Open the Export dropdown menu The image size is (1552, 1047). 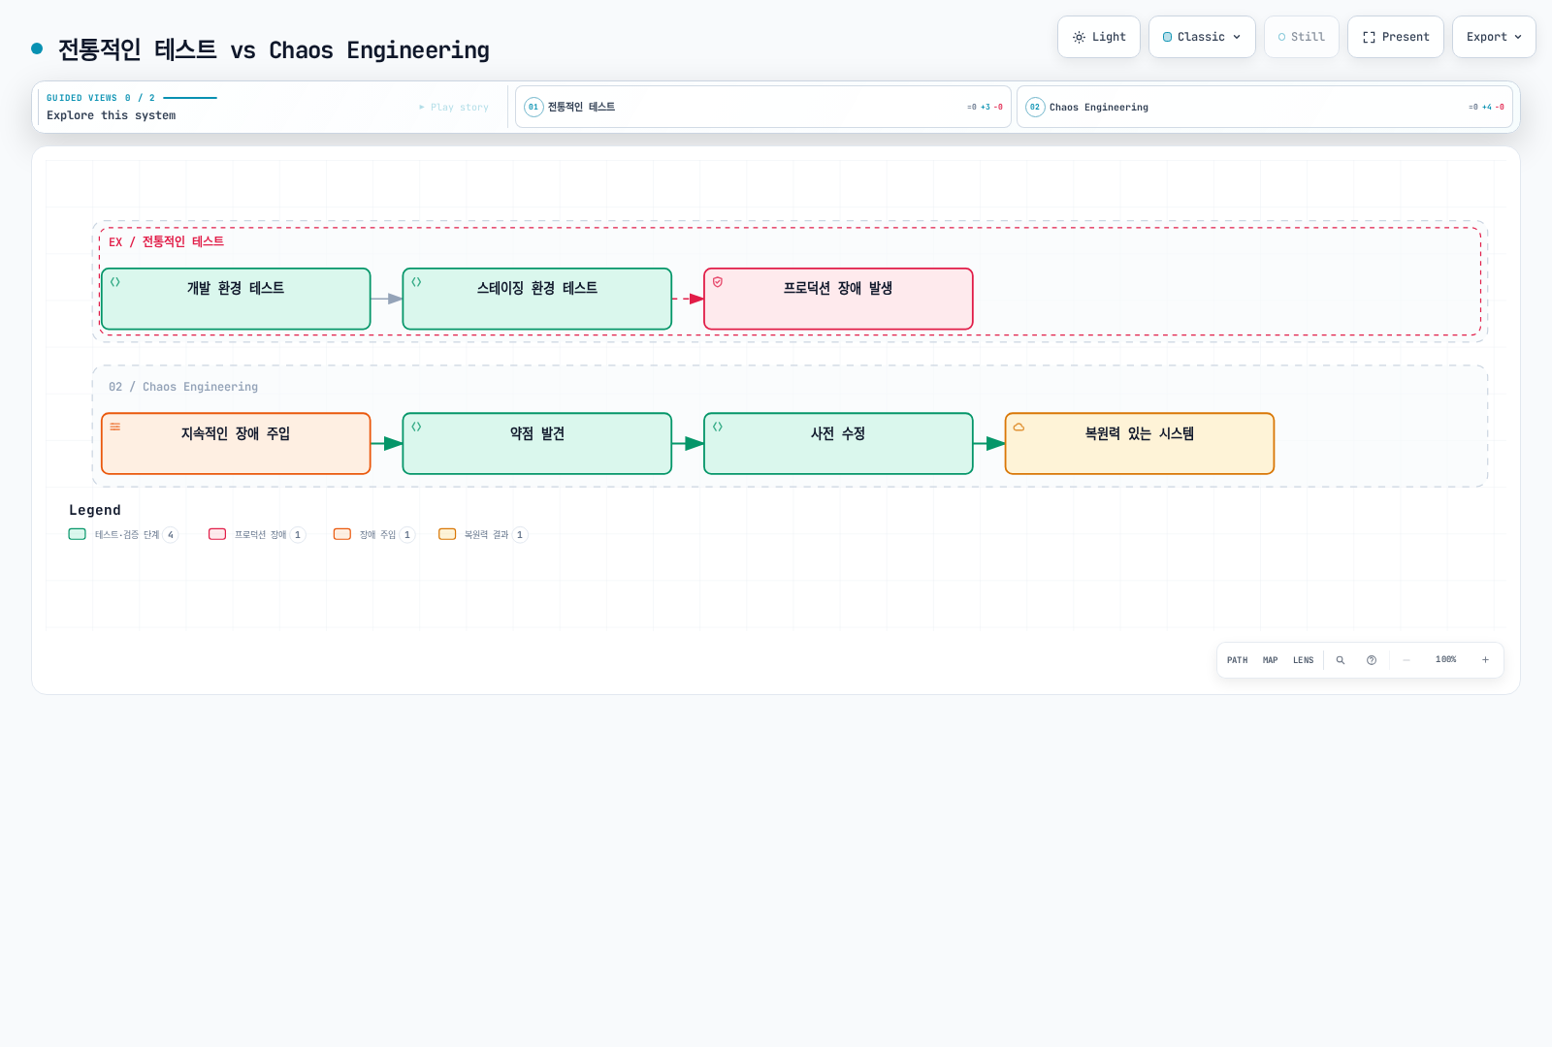coord(1494,37)
